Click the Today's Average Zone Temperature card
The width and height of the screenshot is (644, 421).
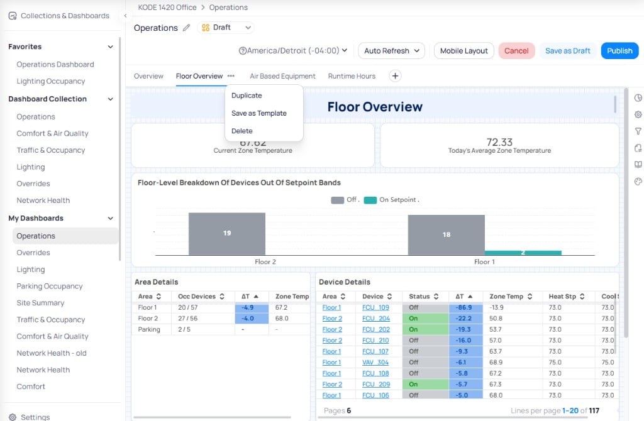(499, 146)
